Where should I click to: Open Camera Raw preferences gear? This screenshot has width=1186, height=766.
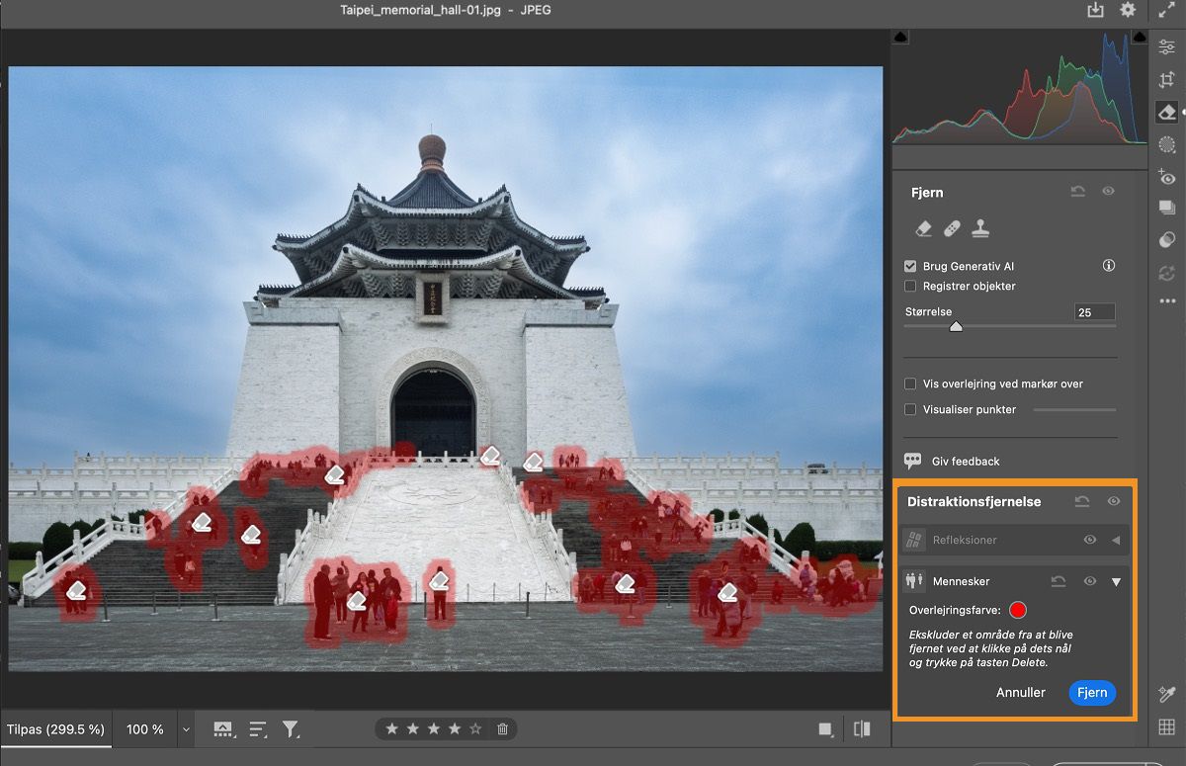click(1128, 10)
